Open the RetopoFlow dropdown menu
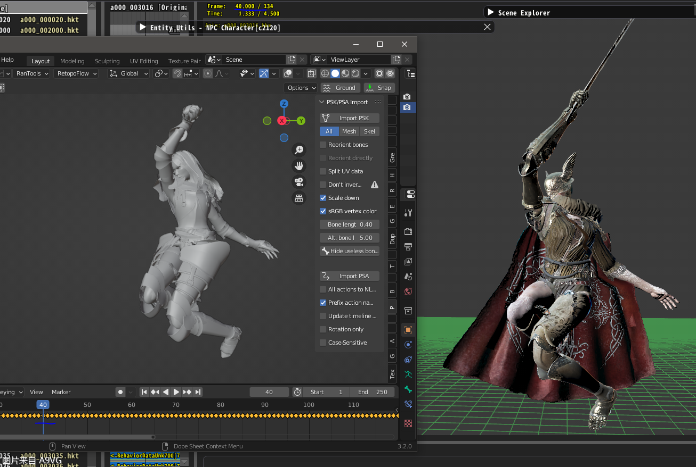This screenshot has height=467, width=696. [x=77, y=73]
